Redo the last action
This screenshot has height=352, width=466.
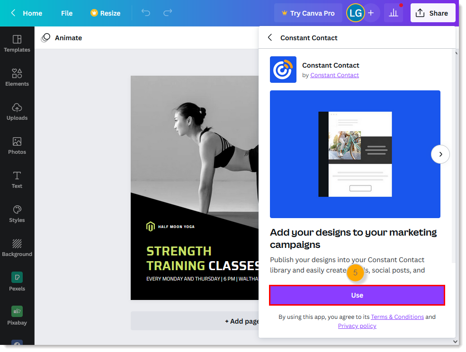tap(167, 13)
